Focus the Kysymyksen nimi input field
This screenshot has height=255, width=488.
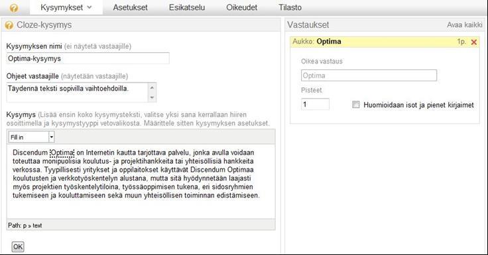88,58
